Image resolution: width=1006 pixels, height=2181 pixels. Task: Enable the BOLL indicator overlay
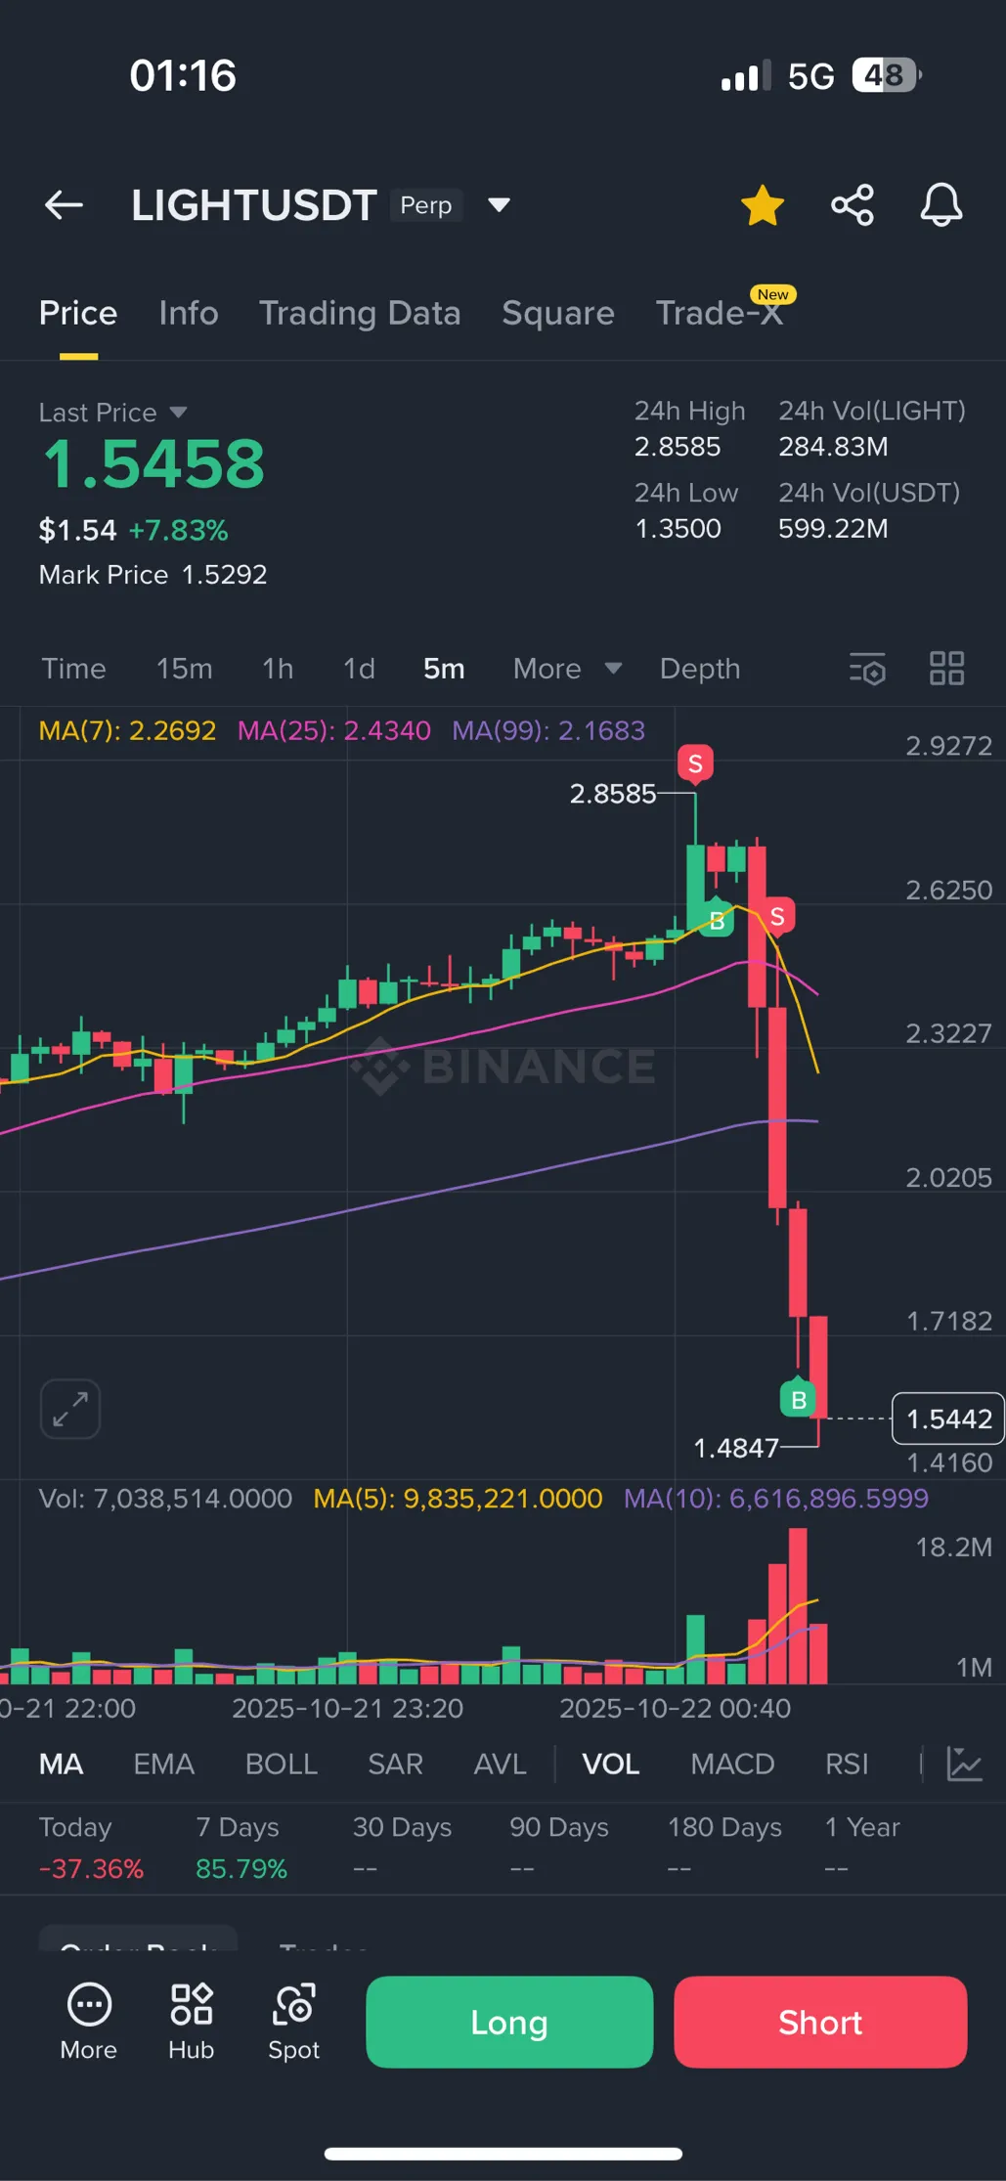pos(281,1764)
